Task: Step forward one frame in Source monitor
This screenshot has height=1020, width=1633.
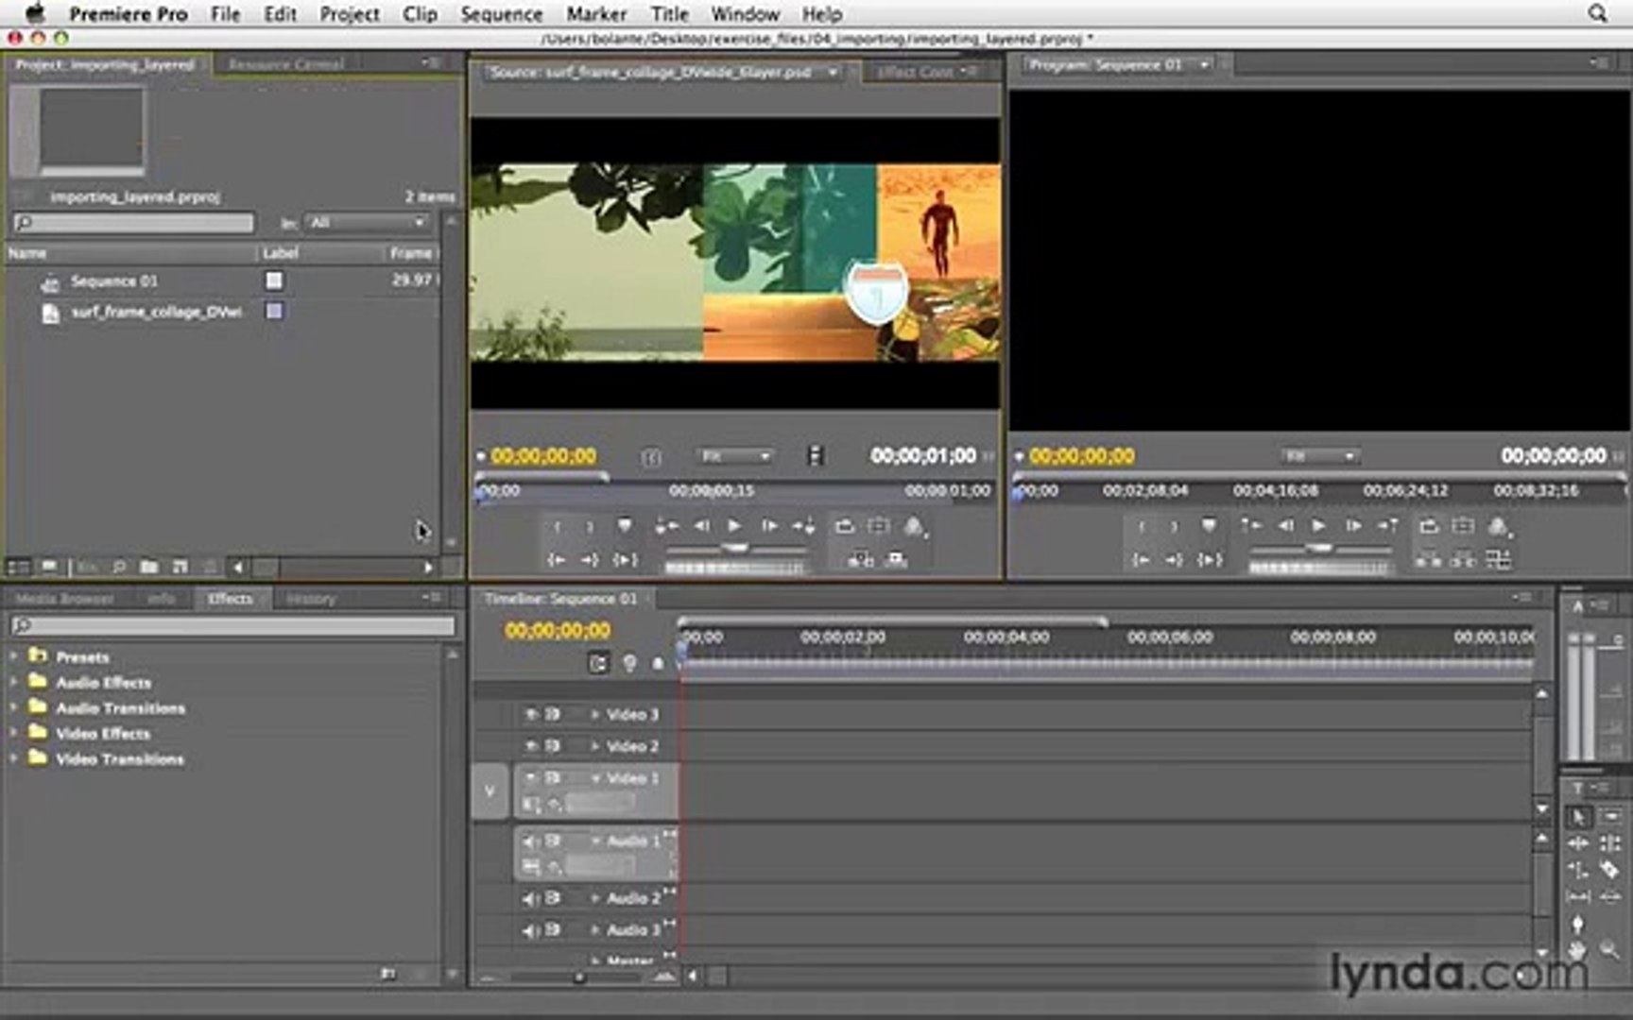Action: coord(769,526)
